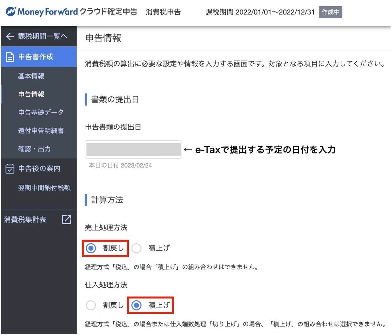Click the 計算方法 section heading

tap(107, 200)
